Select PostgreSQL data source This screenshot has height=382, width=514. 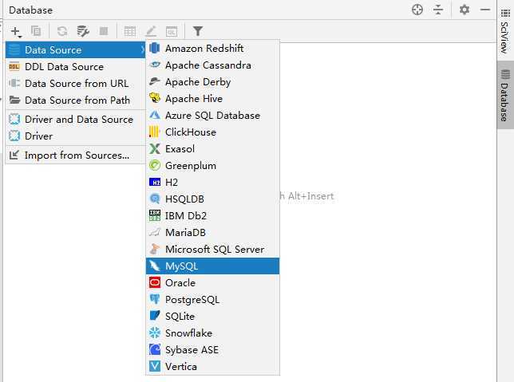pos(213,299)
